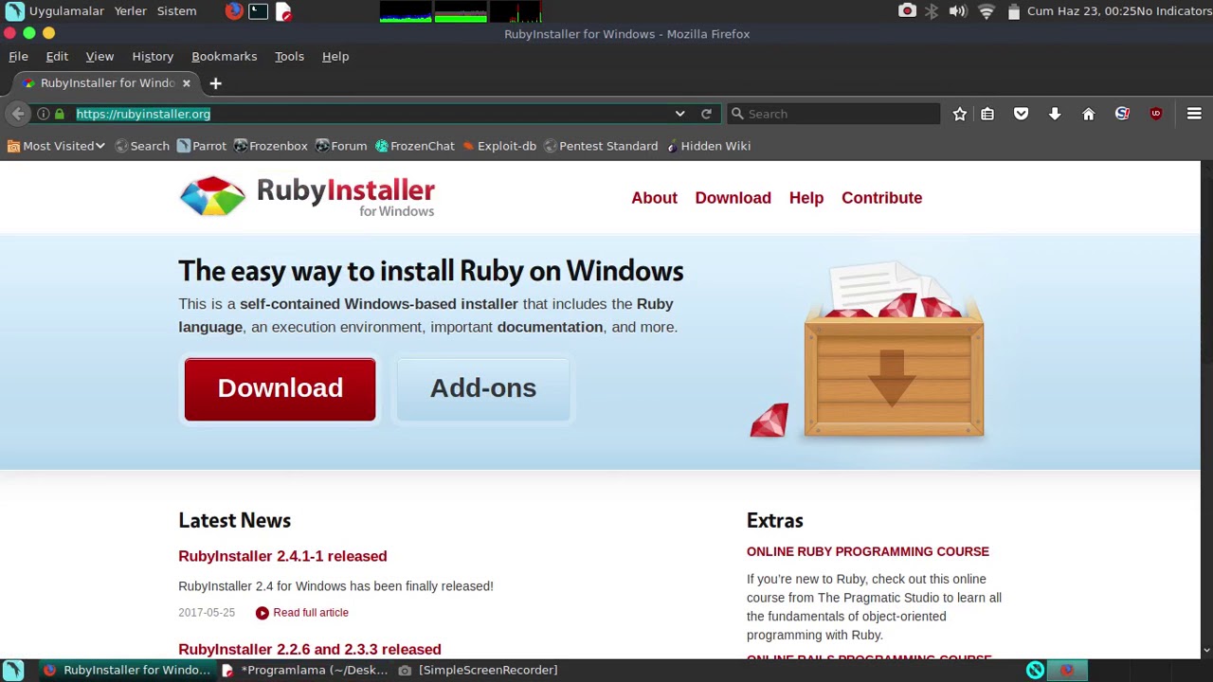Launch terminal from the top panel
The width and height of the screenshot is (1213, 682).
259,11
